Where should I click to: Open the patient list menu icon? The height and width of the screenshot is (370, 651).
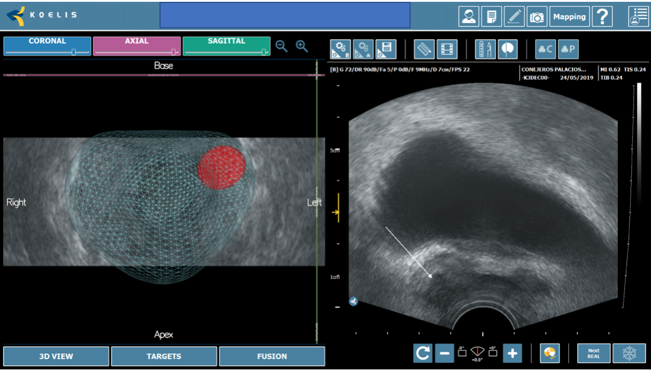pyautogui.click(x=638, y=16)
